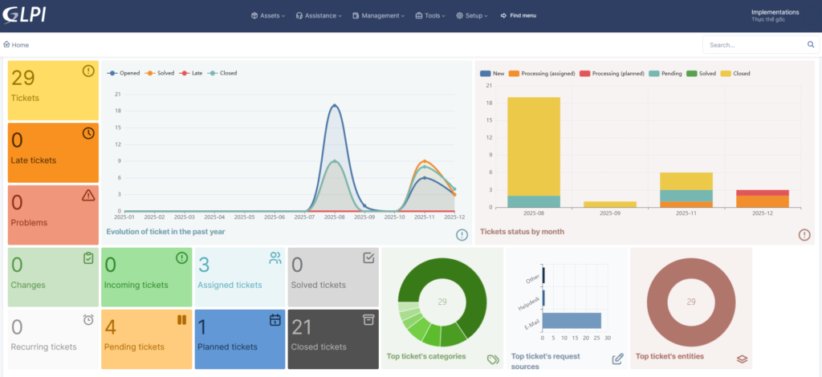Expand the Setup dropdown menu

click(471, 15)
